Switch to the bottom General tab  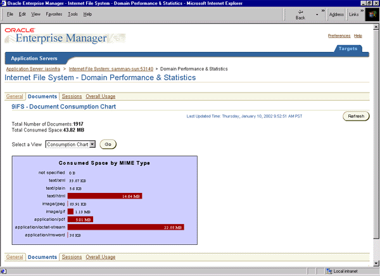(15, 257)
